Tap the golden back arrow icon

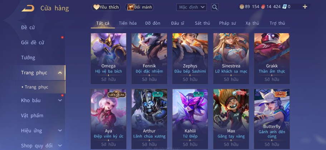28,8
